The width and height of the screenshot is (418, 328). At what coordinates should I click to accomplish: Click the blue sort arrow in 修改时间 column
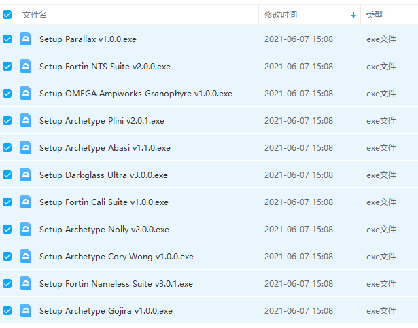click(x=353, y=15)
